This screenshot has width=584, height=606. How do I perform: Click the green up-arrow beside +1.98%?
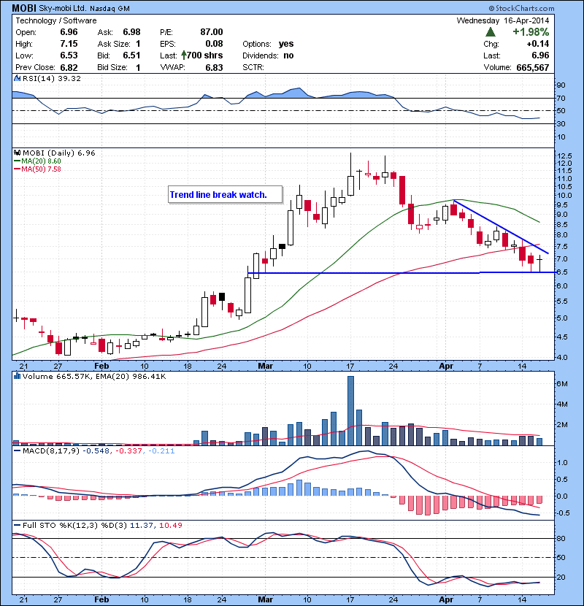(491, 31)
